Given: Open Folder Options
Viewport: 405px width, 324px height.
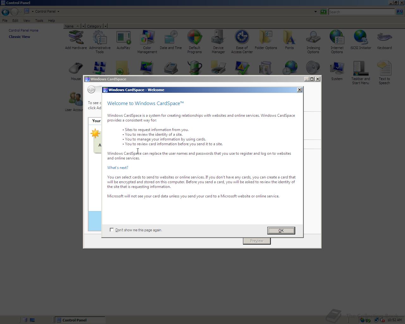Looking at the screenshot, I should [x=266, y=40].
